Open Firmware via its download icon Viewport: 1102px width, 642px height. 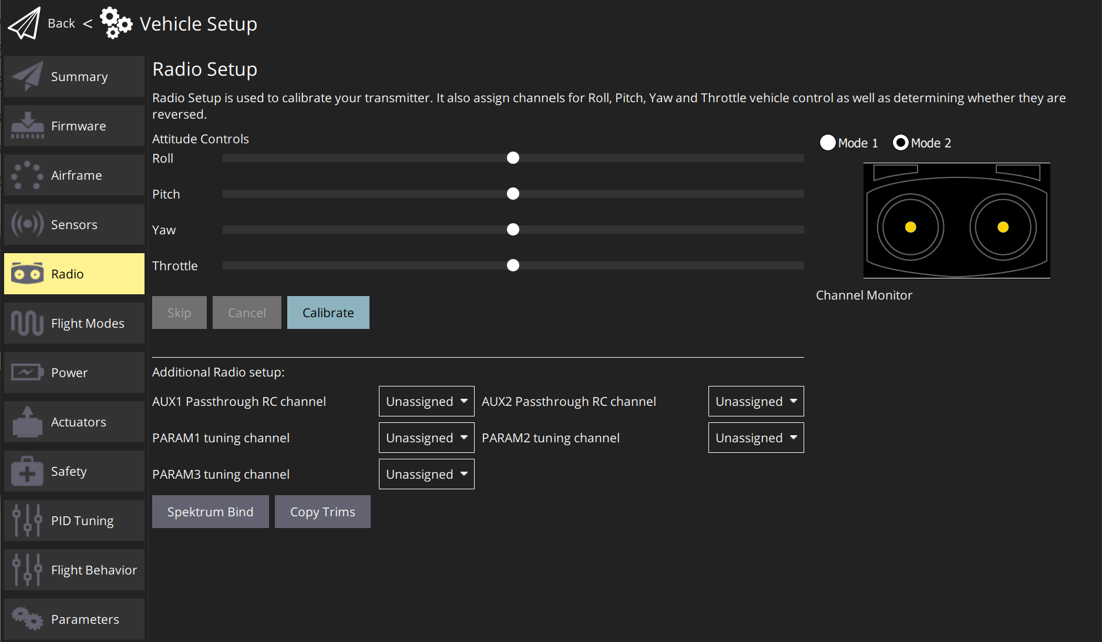(27, 126)
